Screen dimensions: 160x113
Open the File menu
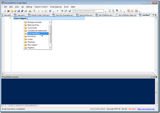click(6, 7)
